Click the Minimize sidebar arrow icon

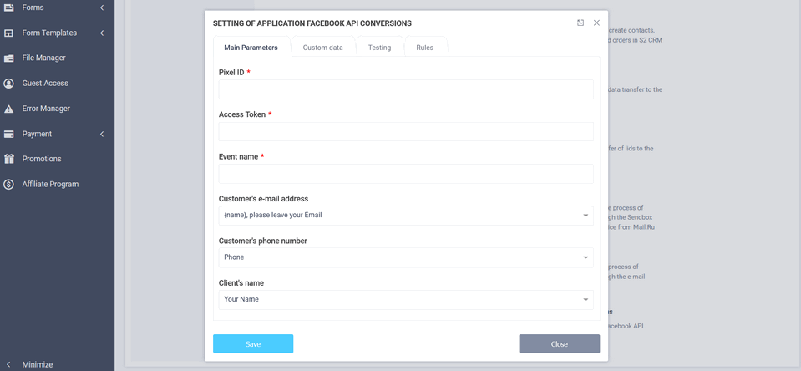pos(8,365)
